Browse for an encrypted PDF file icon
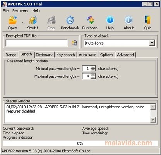The image size is (161, 155). click(74, 43)
